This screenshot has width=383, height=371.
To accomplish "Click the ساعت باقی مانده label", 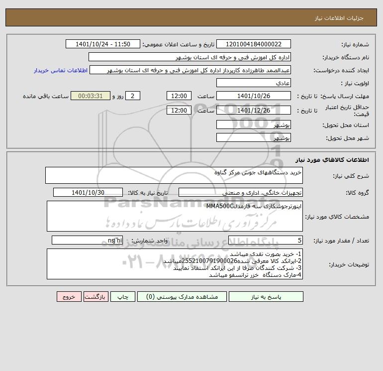I will click(46, 96).
